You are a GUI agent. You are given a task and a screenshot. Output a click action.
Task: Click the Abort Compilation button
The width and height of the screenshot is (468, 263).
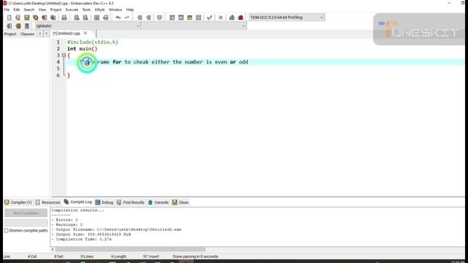[x=26, y=213]
